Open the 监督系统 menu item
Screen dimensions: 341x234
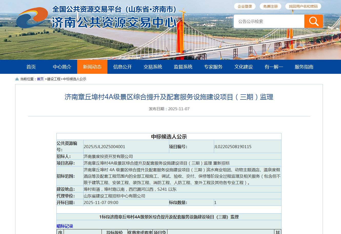click(x=183, y=67)
